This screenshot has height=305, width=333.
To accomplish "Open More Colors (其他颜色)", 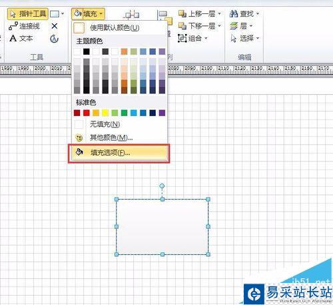I will (119, 137).
